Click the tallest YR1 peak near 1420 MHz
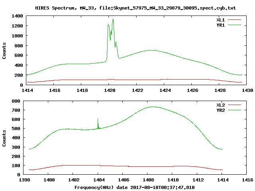Screen dimensions: 255x191 [113, 19]
